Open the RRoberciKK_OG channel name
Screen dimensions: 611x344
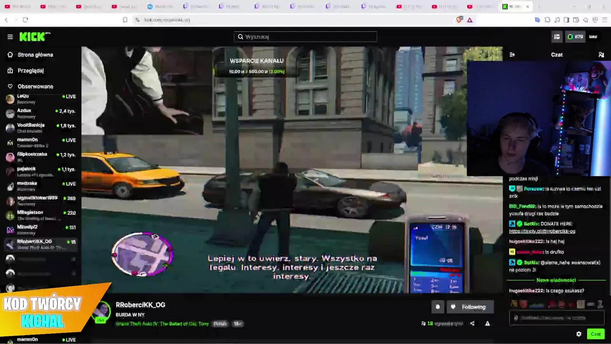[140, 305]
